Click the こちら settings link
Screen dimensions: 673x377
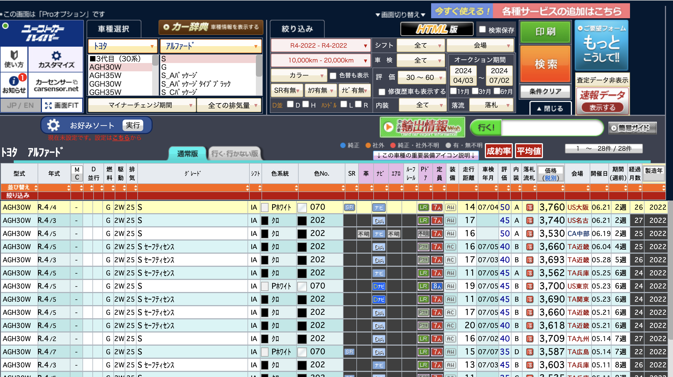tap(121, 138)
